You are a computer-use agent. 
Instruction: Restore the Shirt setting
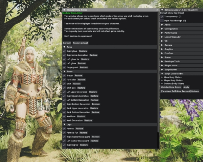(77, 84)
